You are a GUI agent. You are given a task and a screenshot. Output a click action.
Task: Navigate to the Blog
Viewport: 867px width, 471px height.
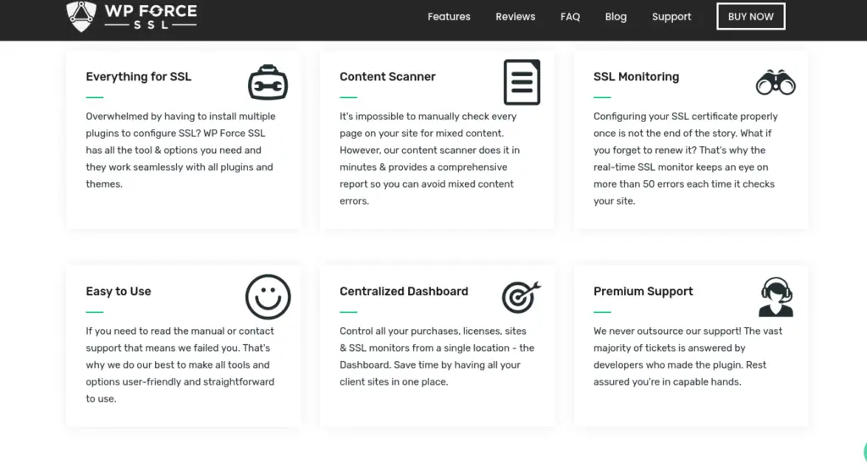tap(616, 17)
